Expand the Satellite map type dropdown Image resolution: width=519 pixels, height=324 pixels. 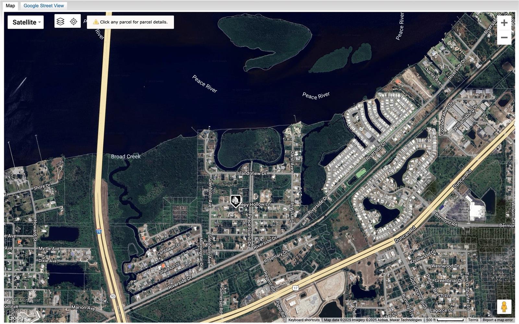click(26, 22)
